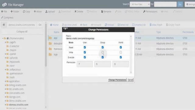The width and height of the screenshot is (195, 110).
Task: Expand the dairigo.com folder node
Action: [5, 97]
